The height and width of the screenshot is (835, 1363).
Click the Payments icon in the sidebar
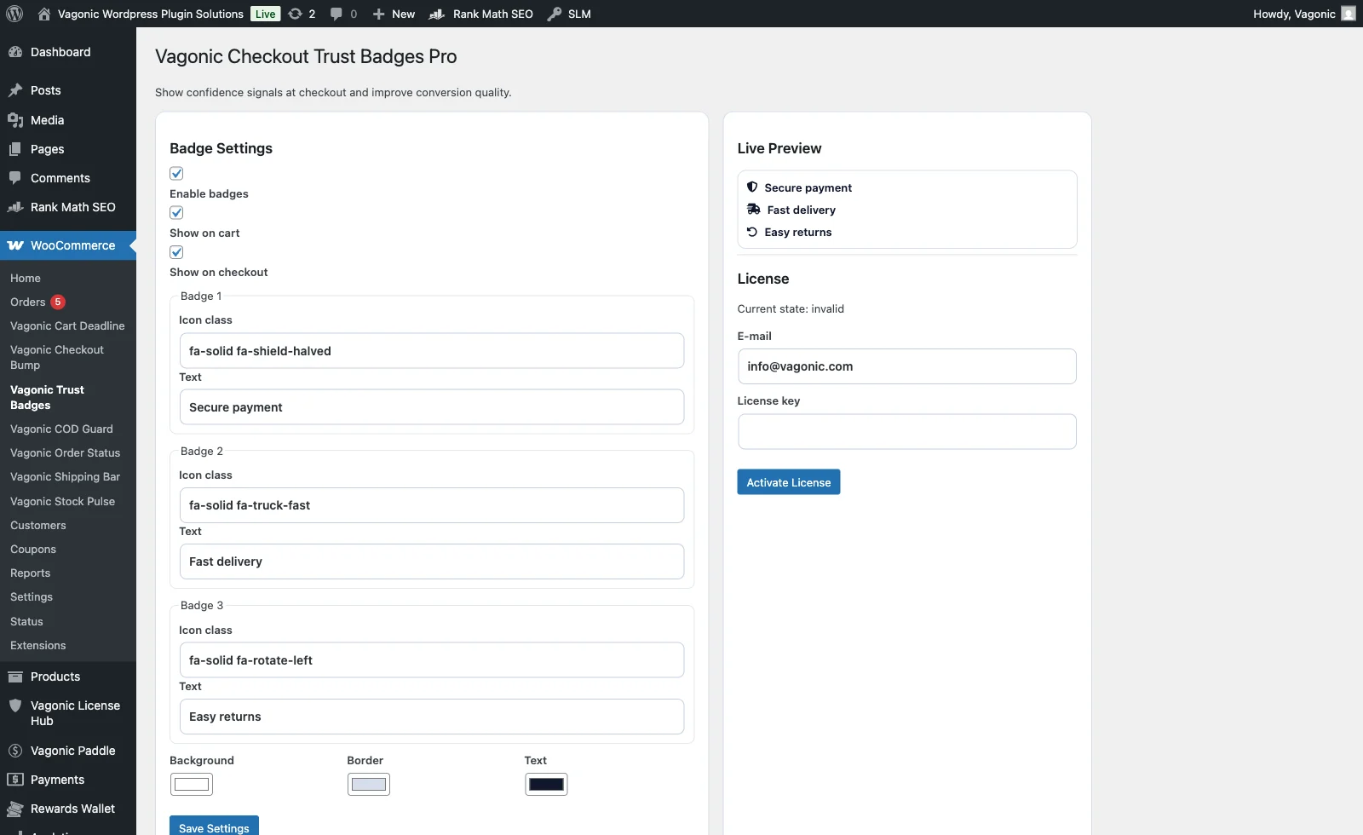coord(15,780)
